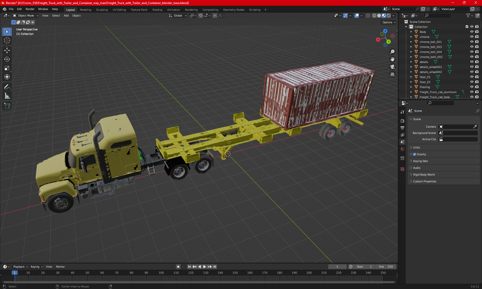This screenshot has width=482, height=289.
Task: Select the Move tool in toolbar
Action: click(x=7, y=50)
